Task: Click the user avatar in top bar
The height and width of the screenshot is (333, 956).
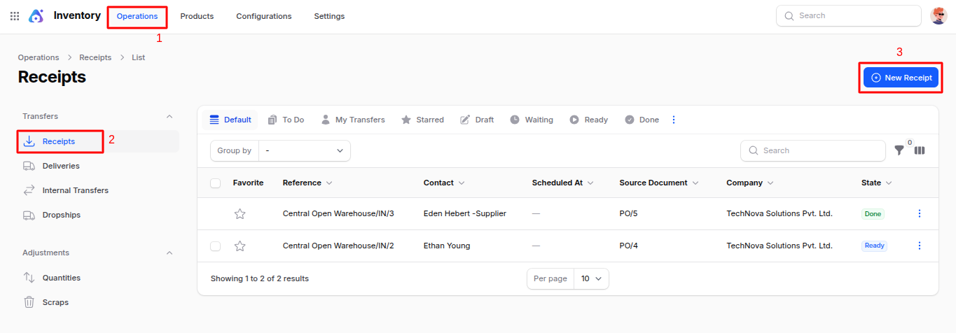Action: point(938,15)
